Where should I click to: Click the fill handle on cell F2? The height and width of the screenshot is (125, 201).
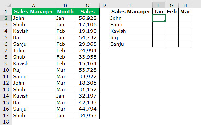165,21
